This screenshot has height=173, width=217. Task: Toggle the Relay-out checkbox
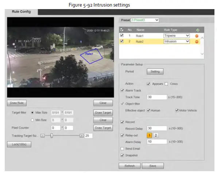pyautogui.click(x=122, y=135)
